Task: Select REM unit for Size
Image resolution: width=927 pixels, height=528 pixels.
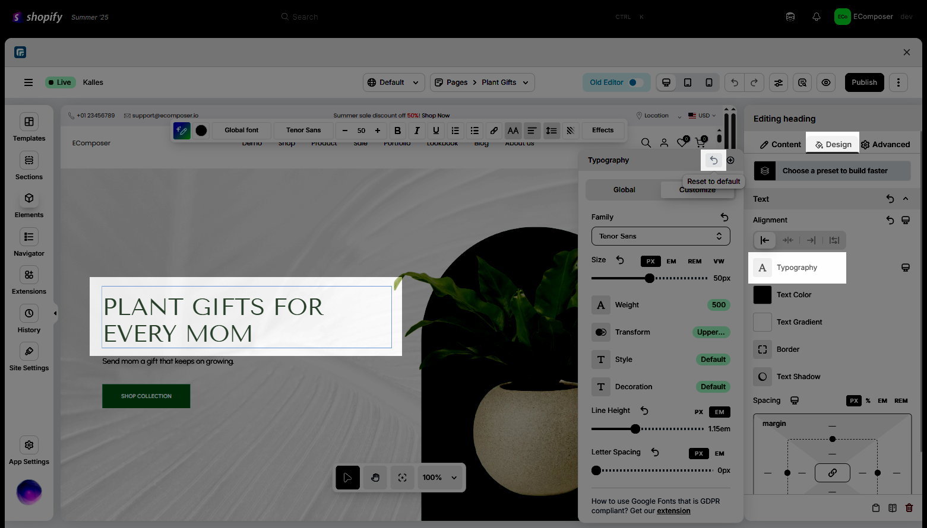Action: coord(695,261)
